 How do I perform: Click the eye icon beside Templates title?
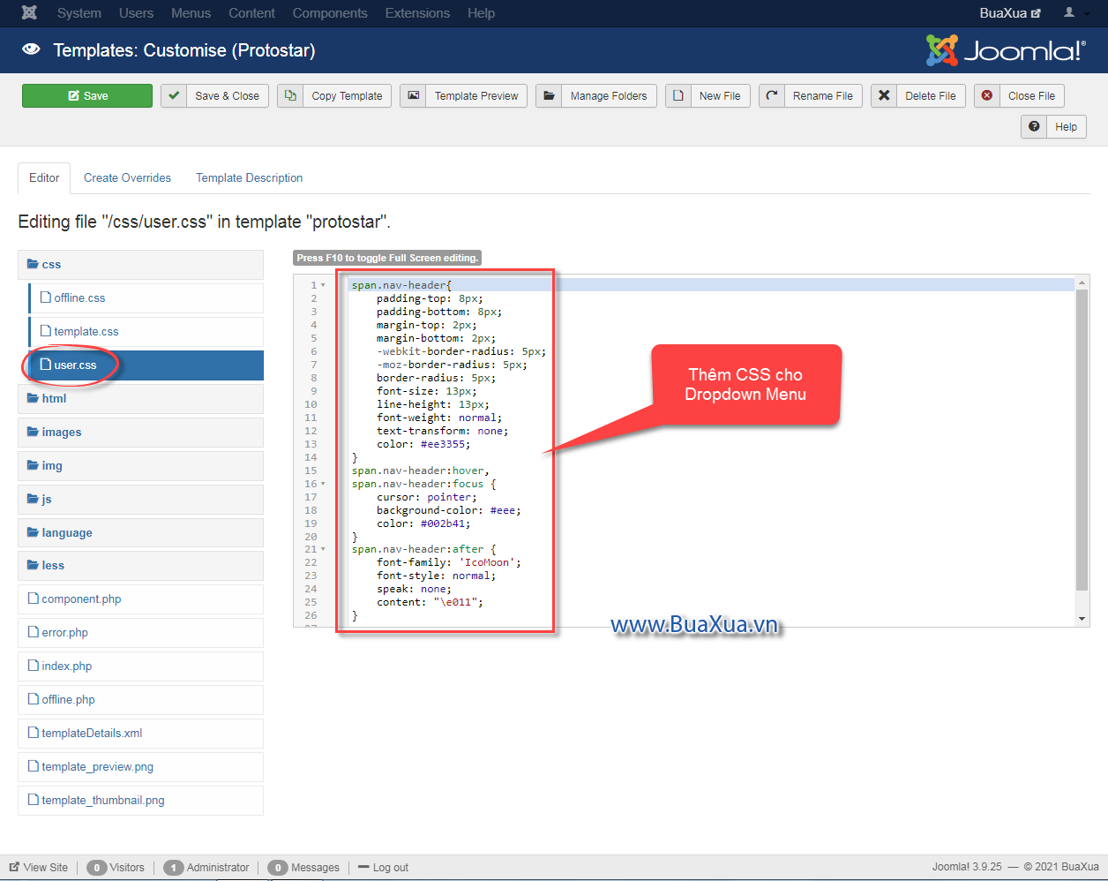click(x=31, y=49)
